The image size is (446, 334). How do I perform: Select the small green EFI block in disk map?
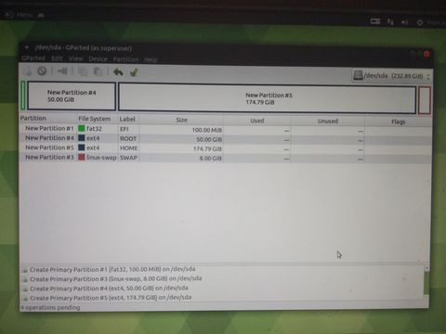coord(23,96)
